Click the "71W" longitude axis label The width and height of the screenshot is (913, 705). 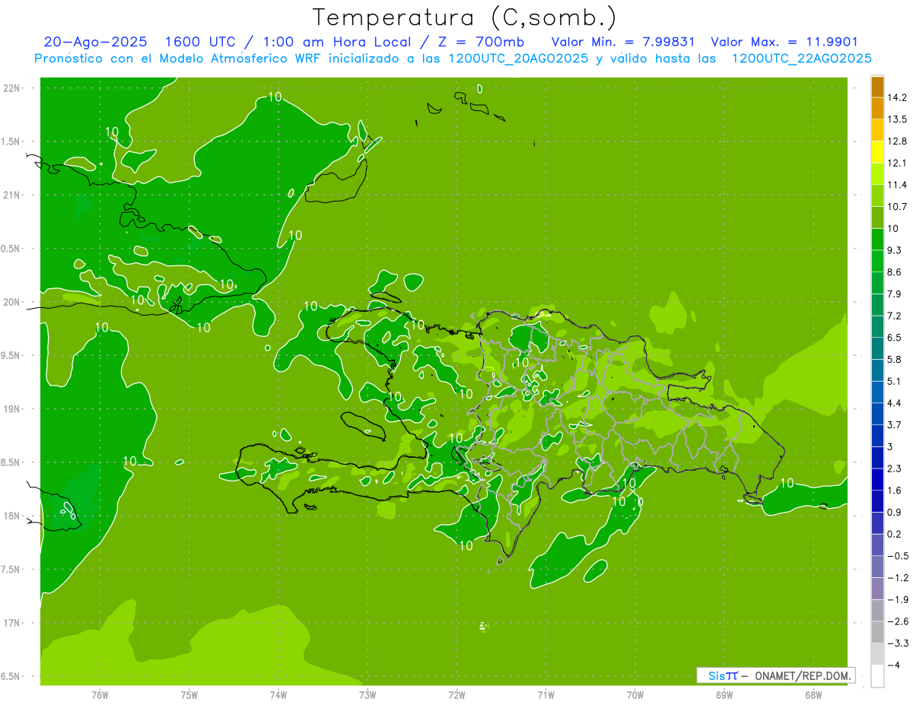[x=546, y=694]
